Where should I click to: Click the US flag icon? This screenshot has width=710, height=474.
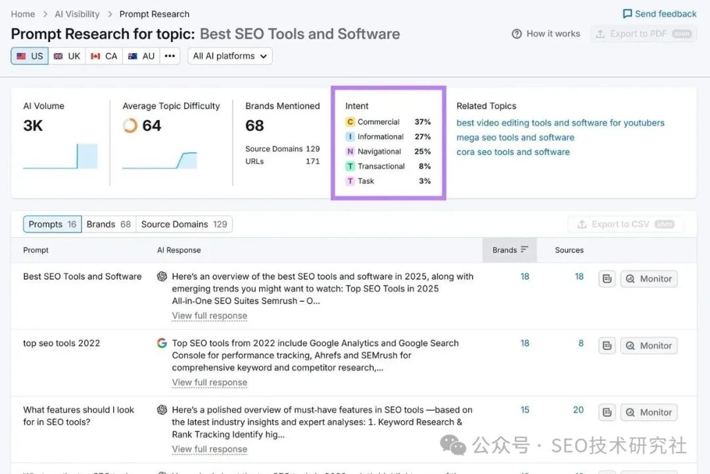21,56
